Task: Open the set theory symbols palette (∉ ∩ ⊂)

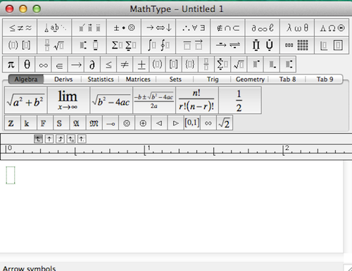Action: (x=228, y=27)
